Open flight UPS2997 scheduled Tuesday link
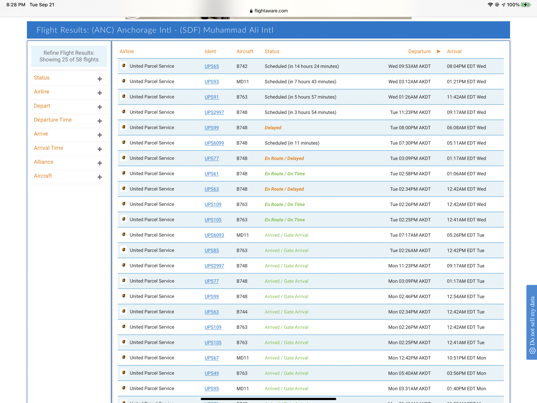Viewport: 537px width, 403px height. pos(214,112)
